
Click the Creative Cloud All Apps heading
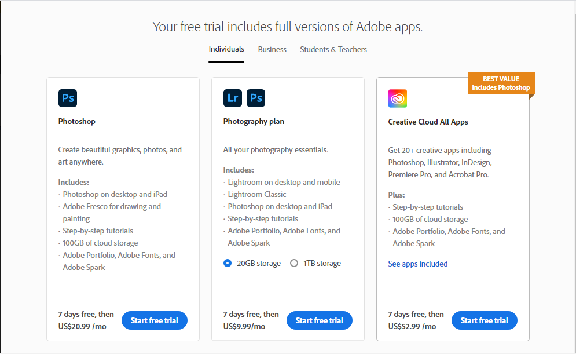[x=428, y=122]
